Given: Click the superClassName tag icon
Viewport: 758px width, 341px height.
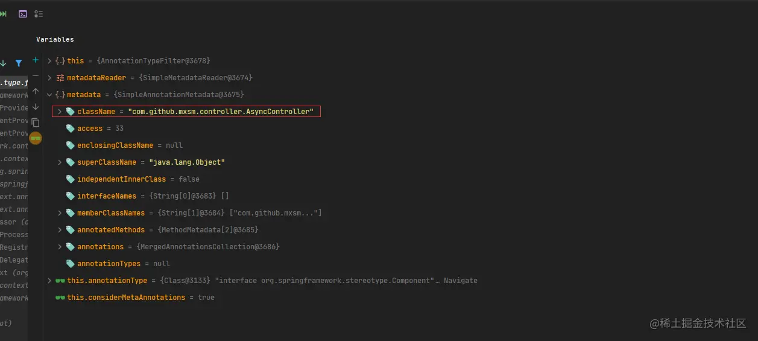Looking at the screenshot, I should point(71,162).
